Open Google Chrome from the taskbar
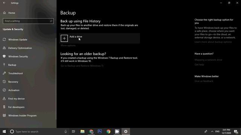 coord(108,132)
